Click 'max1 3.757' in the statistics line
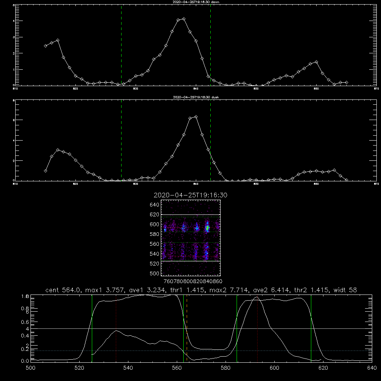 pyautogui.click(x=106, y=290)
